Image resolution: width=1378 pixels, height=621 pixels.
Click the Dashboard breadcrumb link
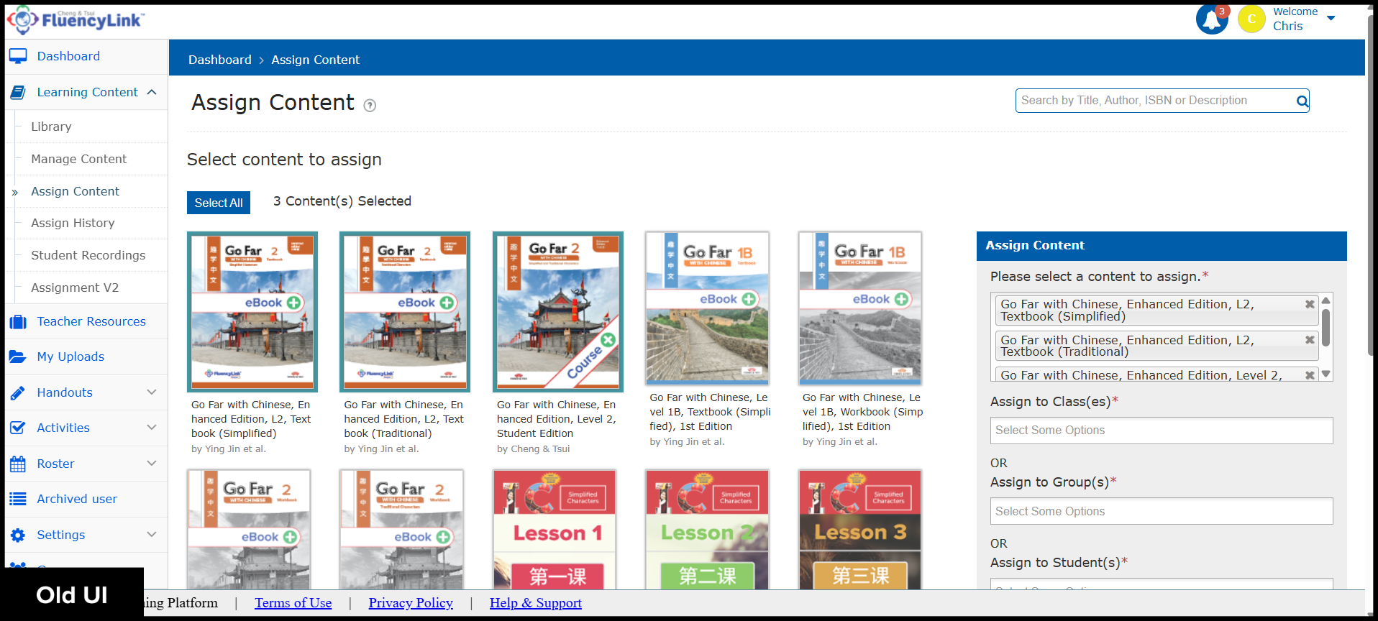[220, 60]
